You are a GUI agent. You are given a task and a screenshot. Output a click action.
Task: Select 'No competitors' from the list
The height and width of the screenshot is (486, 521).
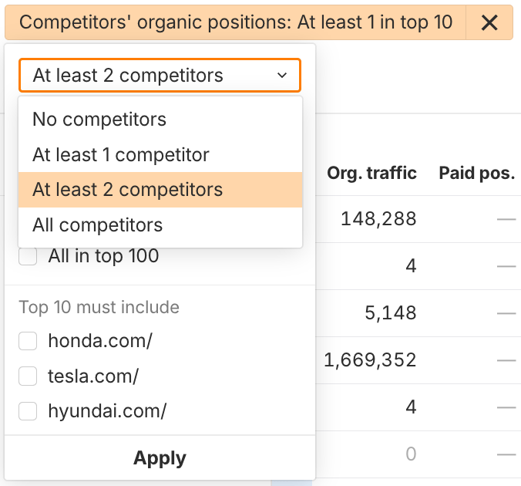pos(99,120)
